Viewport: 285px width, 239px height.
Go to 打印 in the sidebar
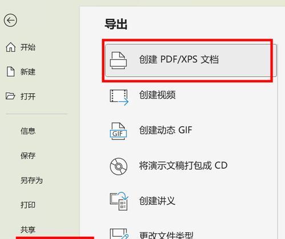[28, 205]
